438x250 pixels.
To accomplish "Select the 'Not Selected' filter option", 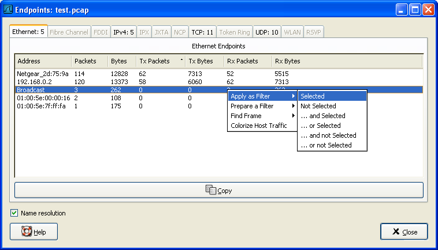I will pos(318,106).
